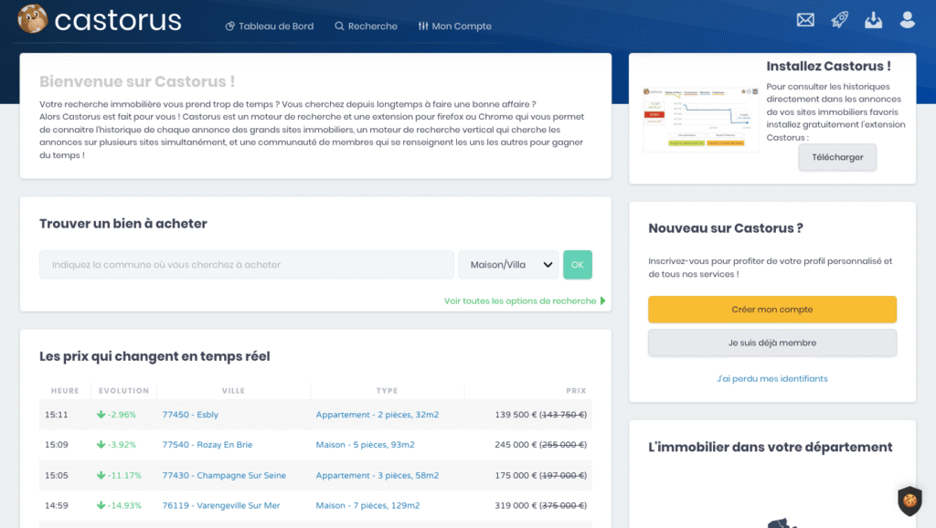
Task: Click the Je suis déjà membre button
Action: coord(772,343)
